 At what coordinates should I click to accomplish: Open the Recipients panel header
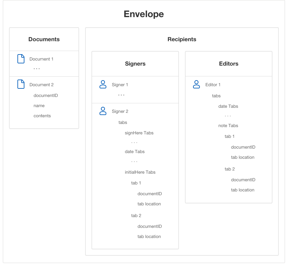(182, 39)
